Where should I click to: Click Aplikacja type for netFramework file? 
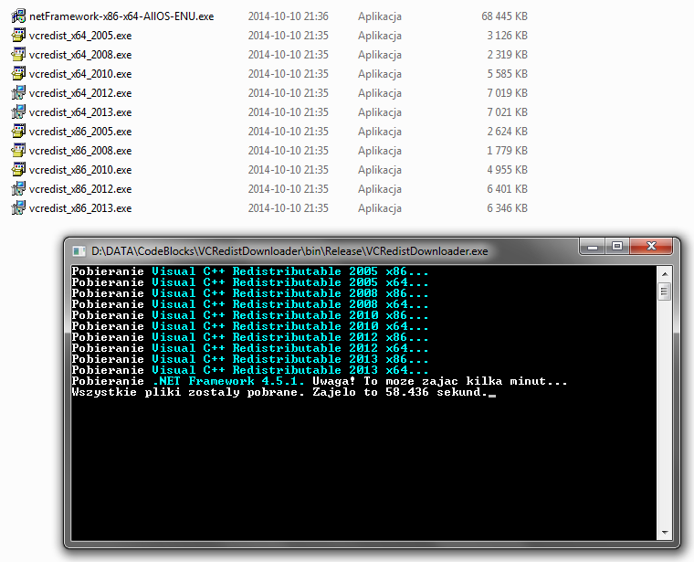[x=380, y=16]
